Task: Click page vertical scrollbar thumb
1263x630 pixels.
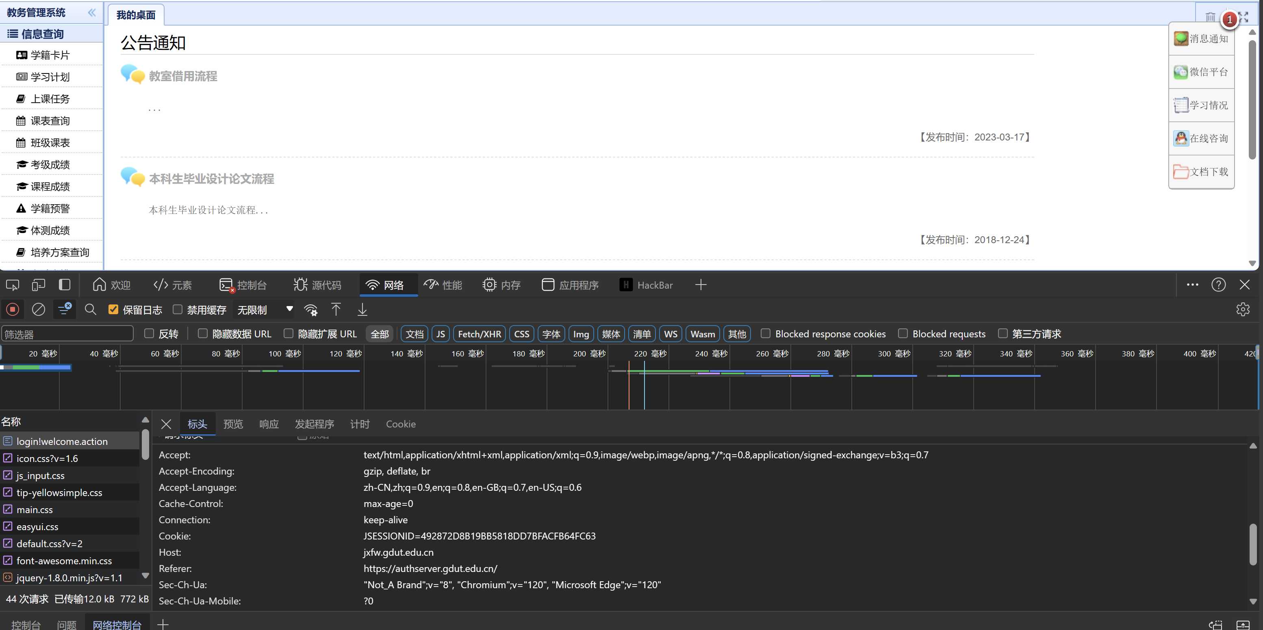Action: 1252,99
